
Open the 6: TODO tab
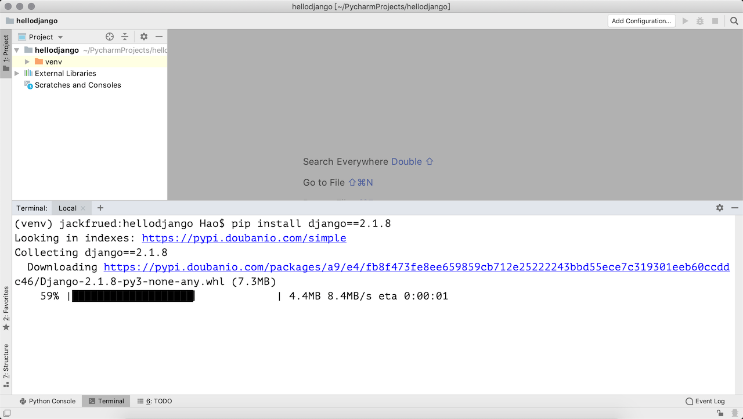[x=154, y=401]
